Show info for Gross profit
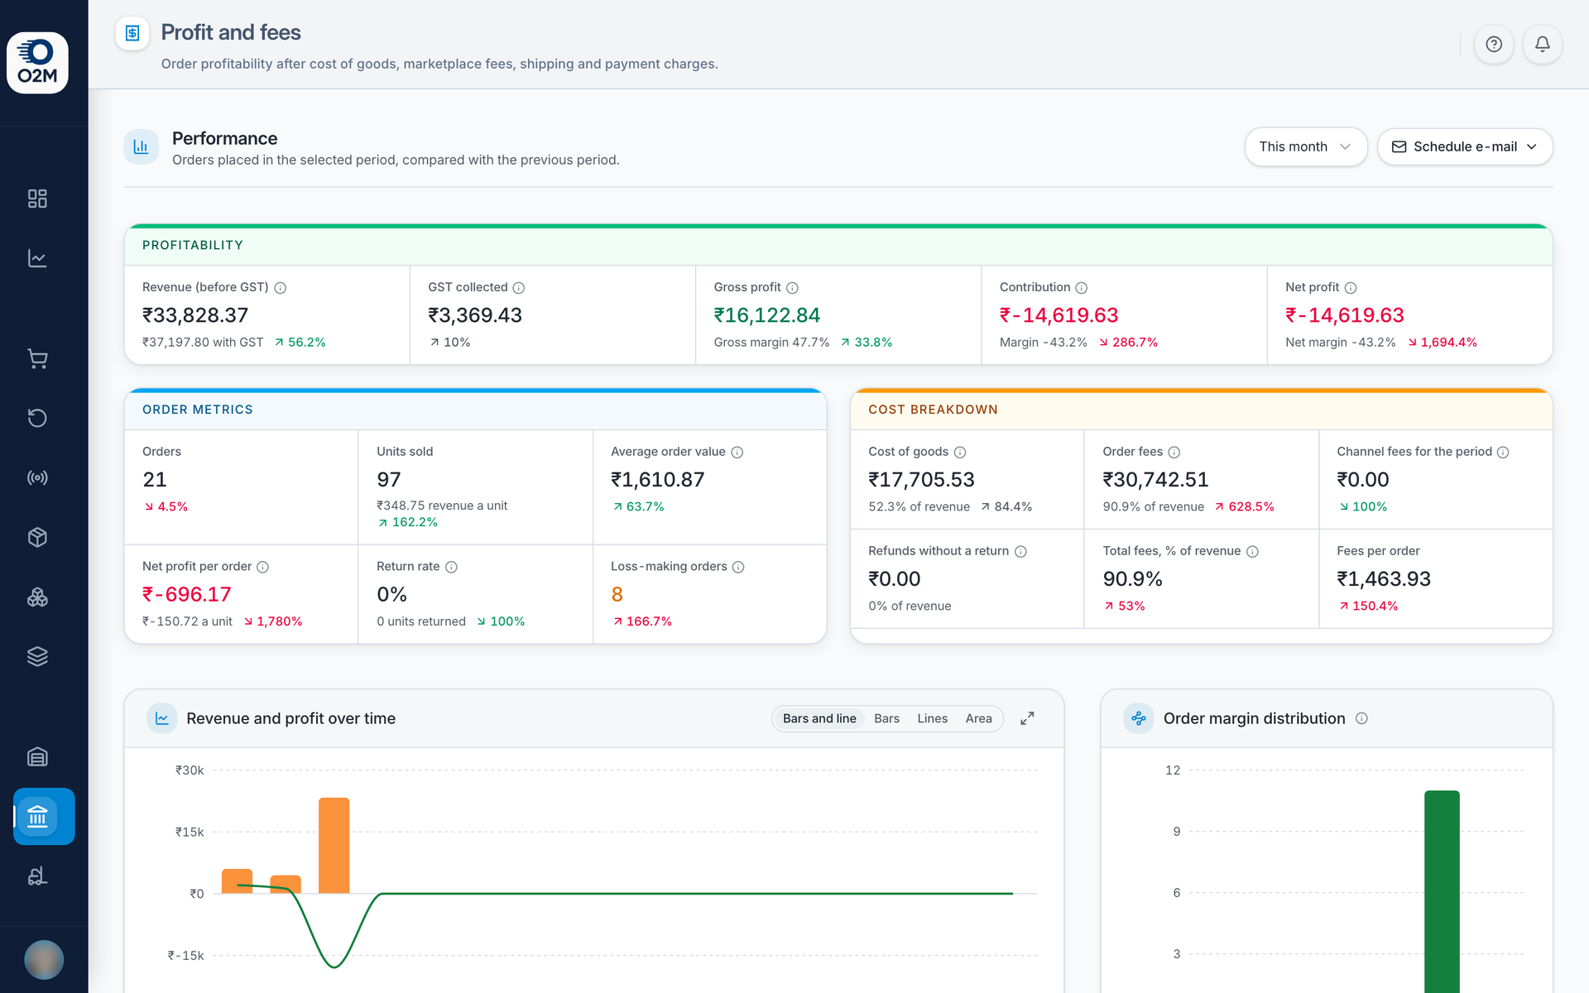1589x993 pixels. (x=792, y=288)
